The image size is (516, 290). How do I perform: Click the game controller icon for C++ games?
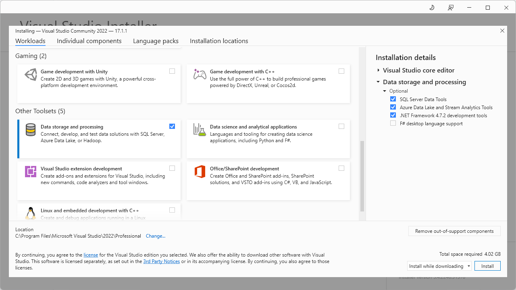coord(200,75)
